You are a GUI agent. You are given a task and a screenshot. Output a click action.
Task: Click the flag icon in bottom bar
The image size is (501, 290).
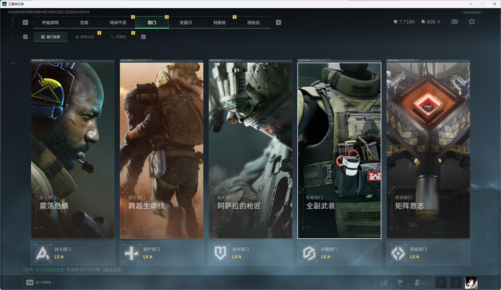click(400, 282)
